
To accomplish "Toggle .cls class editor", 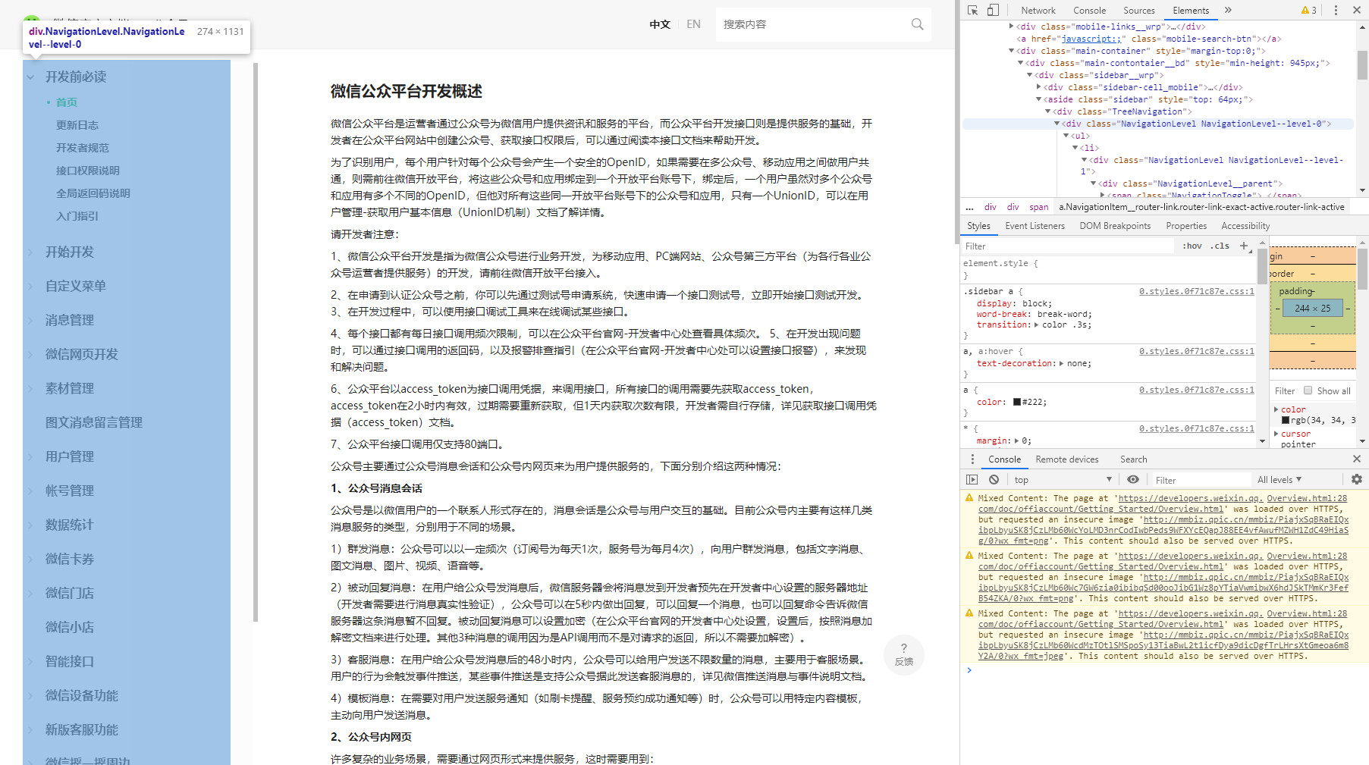I will 1220,246.
